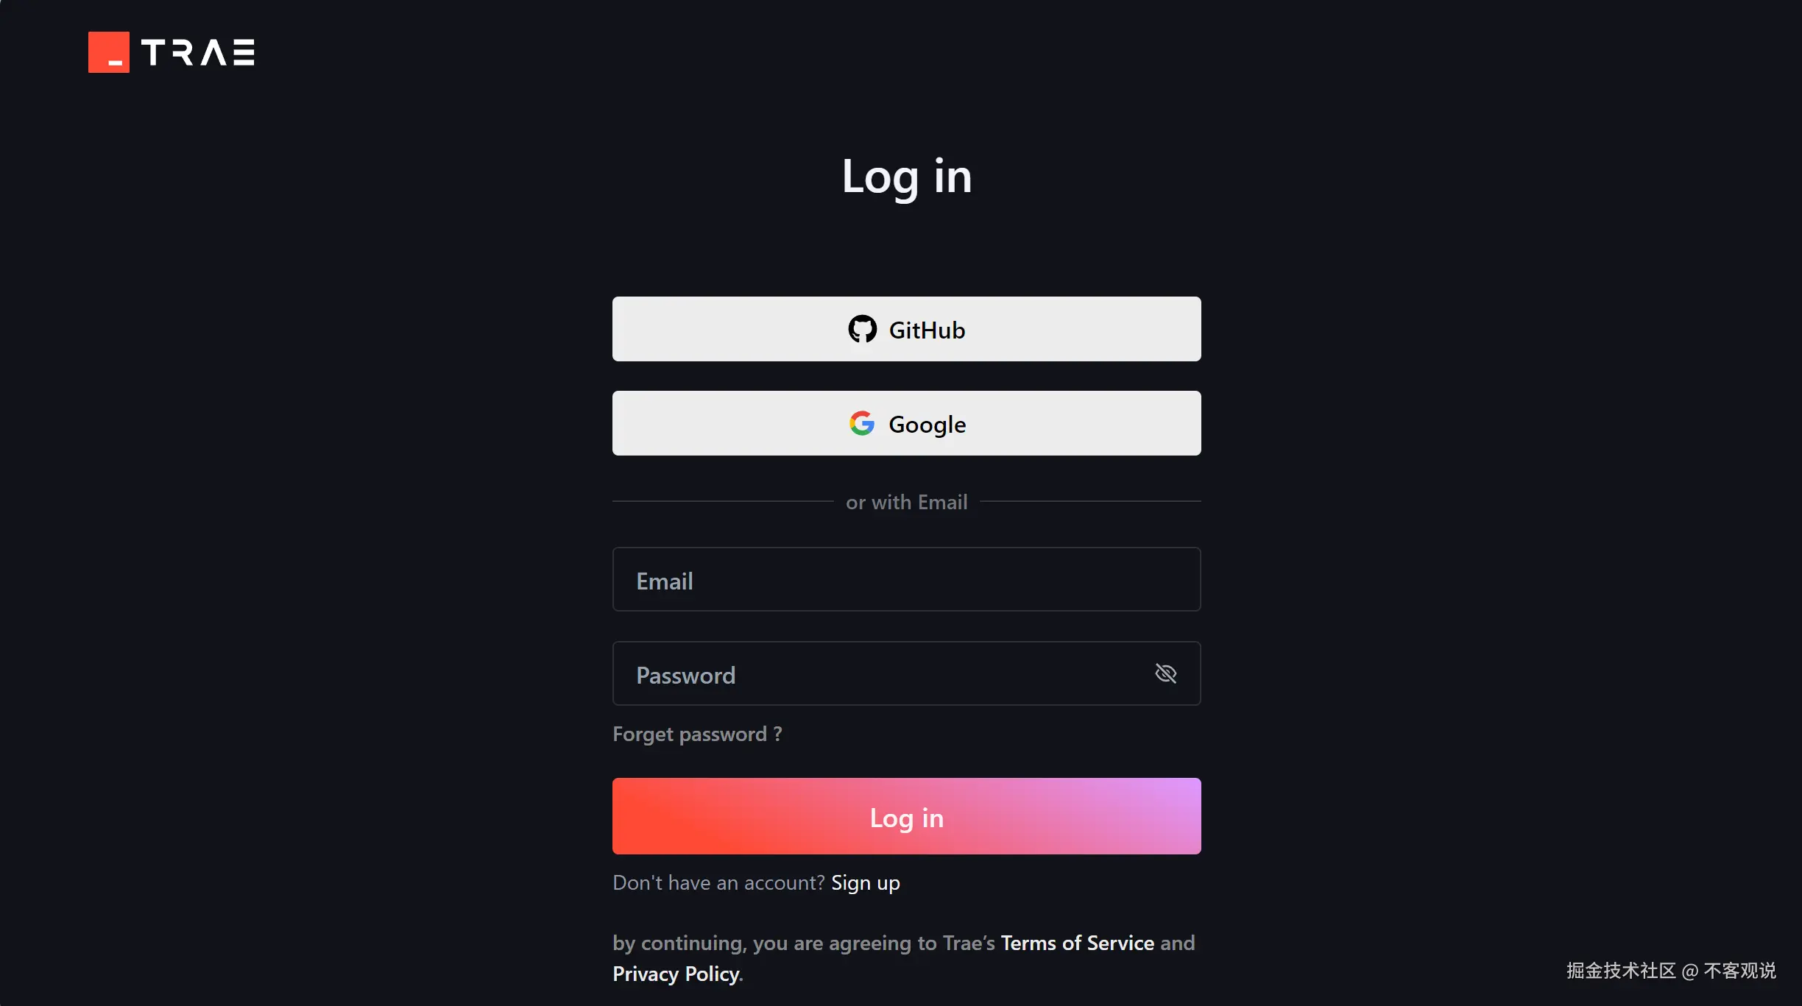Click the divider line left of 'or with Email'
Viewport: 1802px width, 1006px height.
pyautogui.click(x=723, y=501)
